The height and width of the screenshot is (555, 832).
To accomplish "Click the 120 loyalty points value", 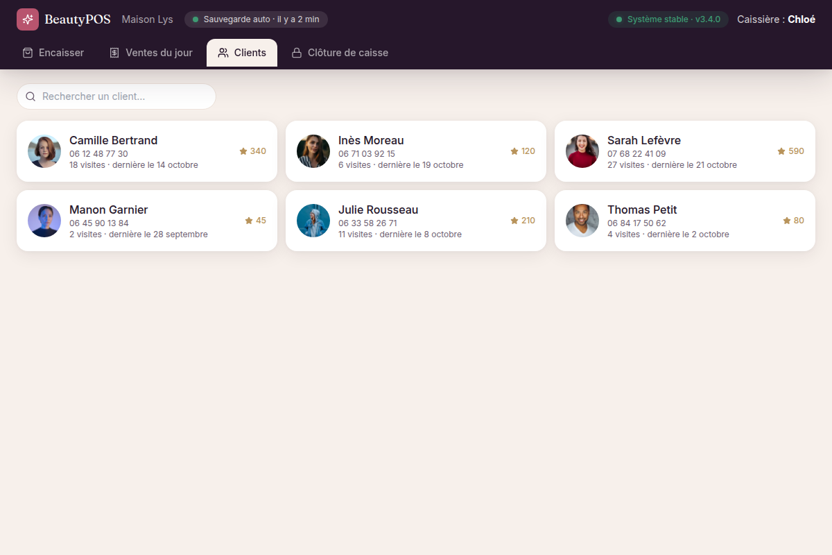I will (528, 151).
